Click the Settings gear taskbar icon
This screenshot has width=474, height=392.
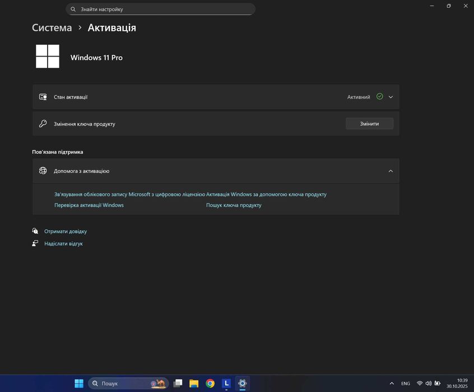click(243, 383)
